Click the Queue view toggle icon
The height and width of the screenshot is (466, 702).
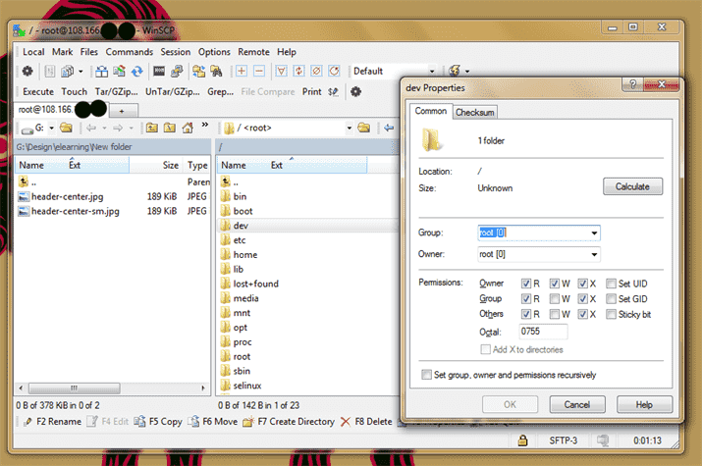[x=67, y=71]
